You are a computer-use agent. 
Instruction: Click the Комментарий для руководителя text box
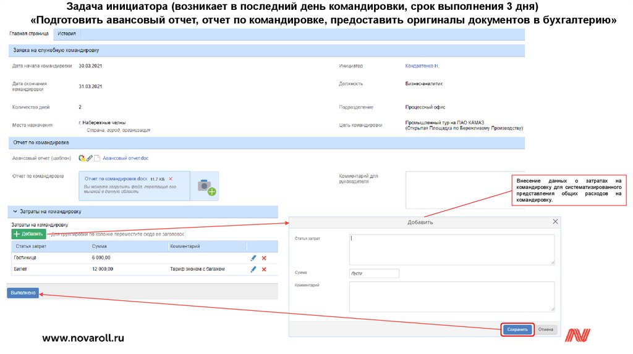point(459,190)
